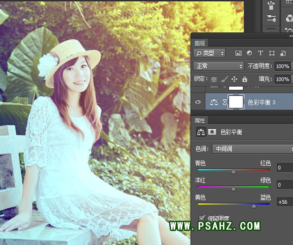Select the color balance adjustment icon in Properties
The width and height of the screenshot is (293, 245).
click(x=201, y=132)
